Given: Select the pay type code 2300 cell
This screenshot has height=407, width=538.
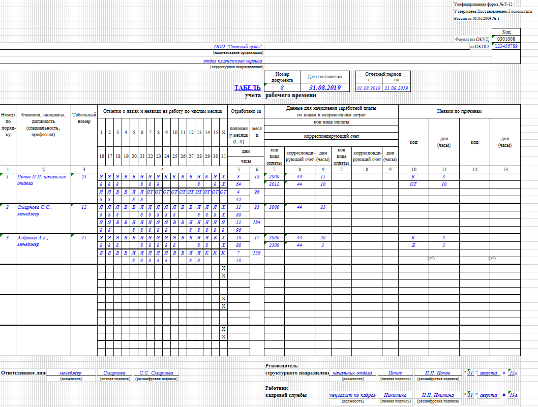Looking at the screenshot, I should [274, 245].
